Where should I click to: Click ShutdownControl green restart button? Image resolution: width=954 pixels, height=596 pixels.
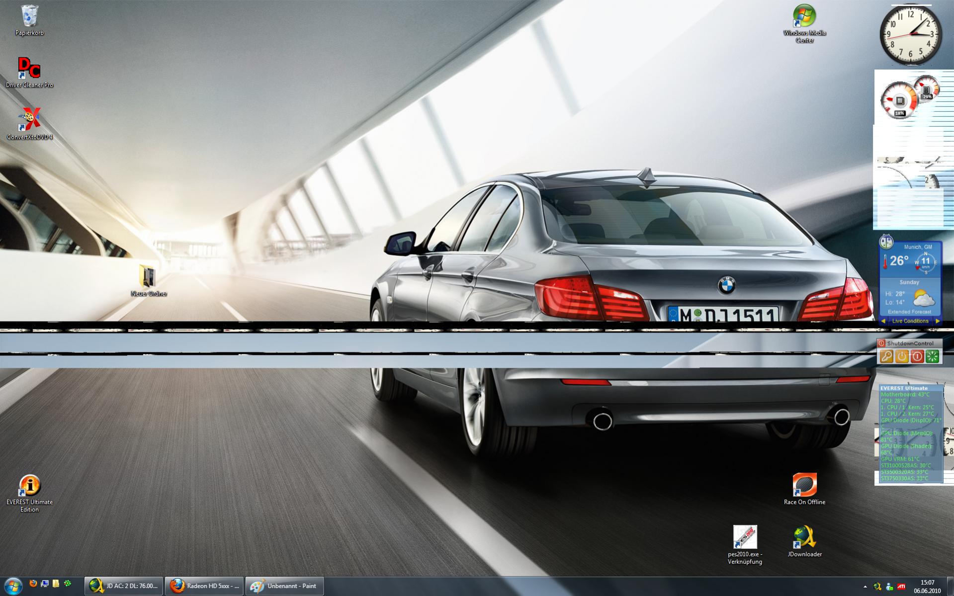click(x=933, y=356)
